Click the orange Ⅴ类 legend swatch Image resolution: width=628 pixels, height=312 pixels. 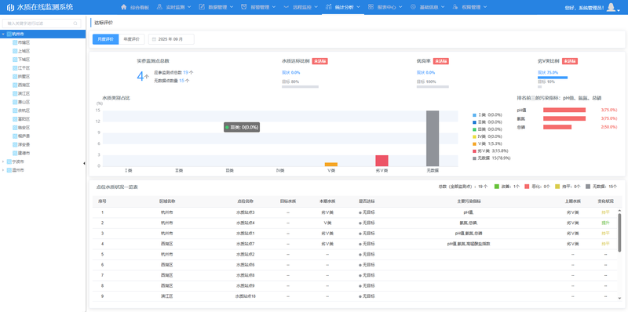point(475,143)
